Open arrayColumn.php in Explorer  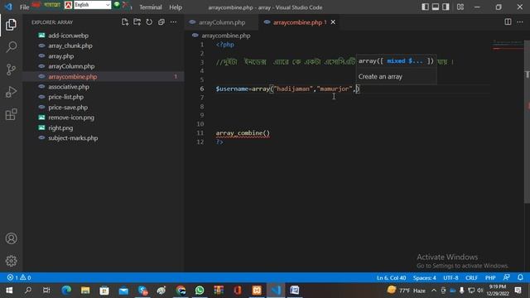pyautogui.click(x=71, y=66)
